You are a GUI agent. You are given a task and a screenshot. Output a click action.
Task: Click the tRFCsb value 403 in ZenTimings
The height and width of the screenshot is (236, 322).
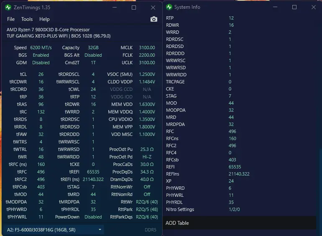click(41, 187)
